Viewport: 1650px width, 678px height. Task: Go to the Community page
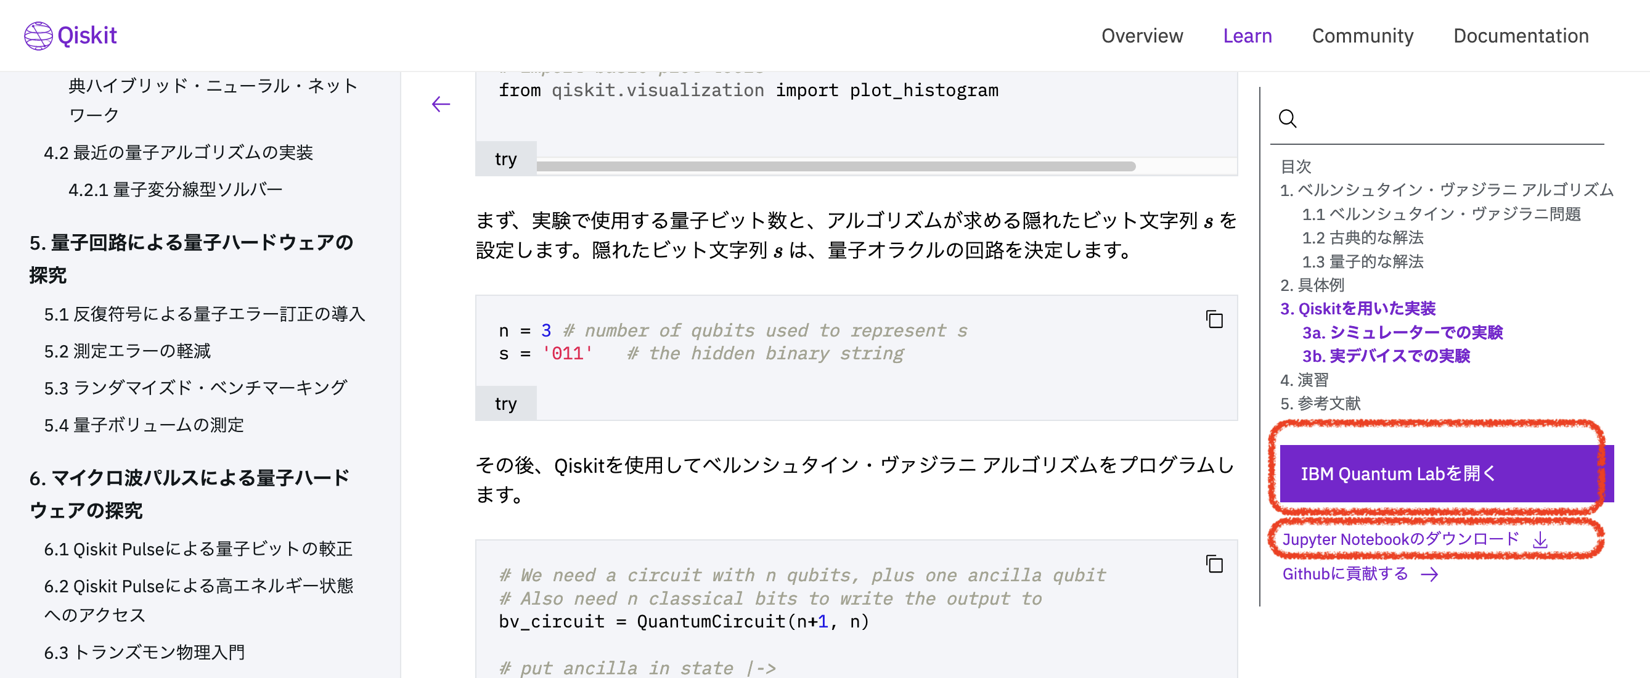pos(1362,36)
